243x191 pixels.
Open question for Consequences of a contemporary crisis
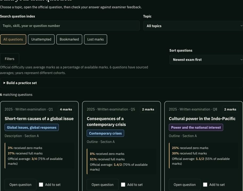point(103,185)
